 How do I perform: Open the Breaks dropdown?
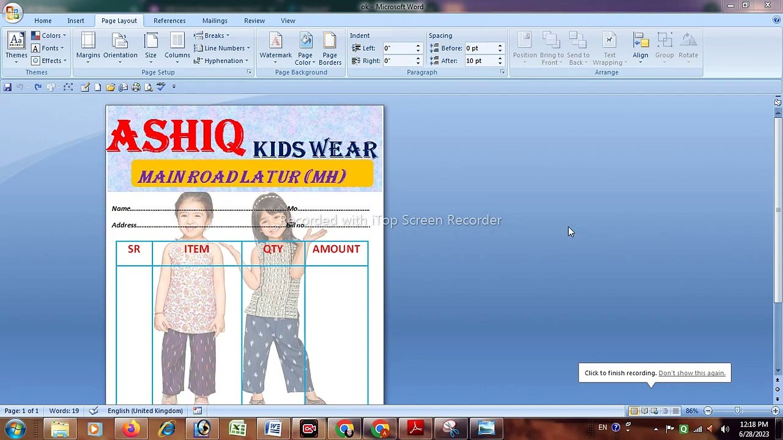pyautogui.click(x=212, y=35)
